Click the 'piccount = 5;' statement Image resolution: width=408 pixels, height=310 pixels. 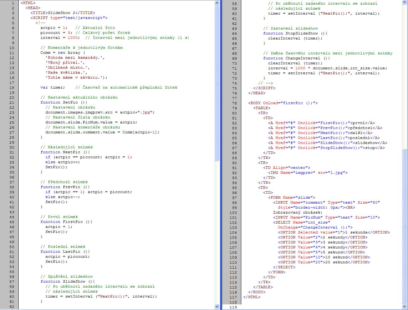click(56, 33)
